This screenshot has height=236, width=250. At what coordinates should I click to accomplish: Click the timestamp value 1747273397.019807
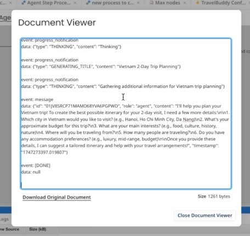(44, 153)
